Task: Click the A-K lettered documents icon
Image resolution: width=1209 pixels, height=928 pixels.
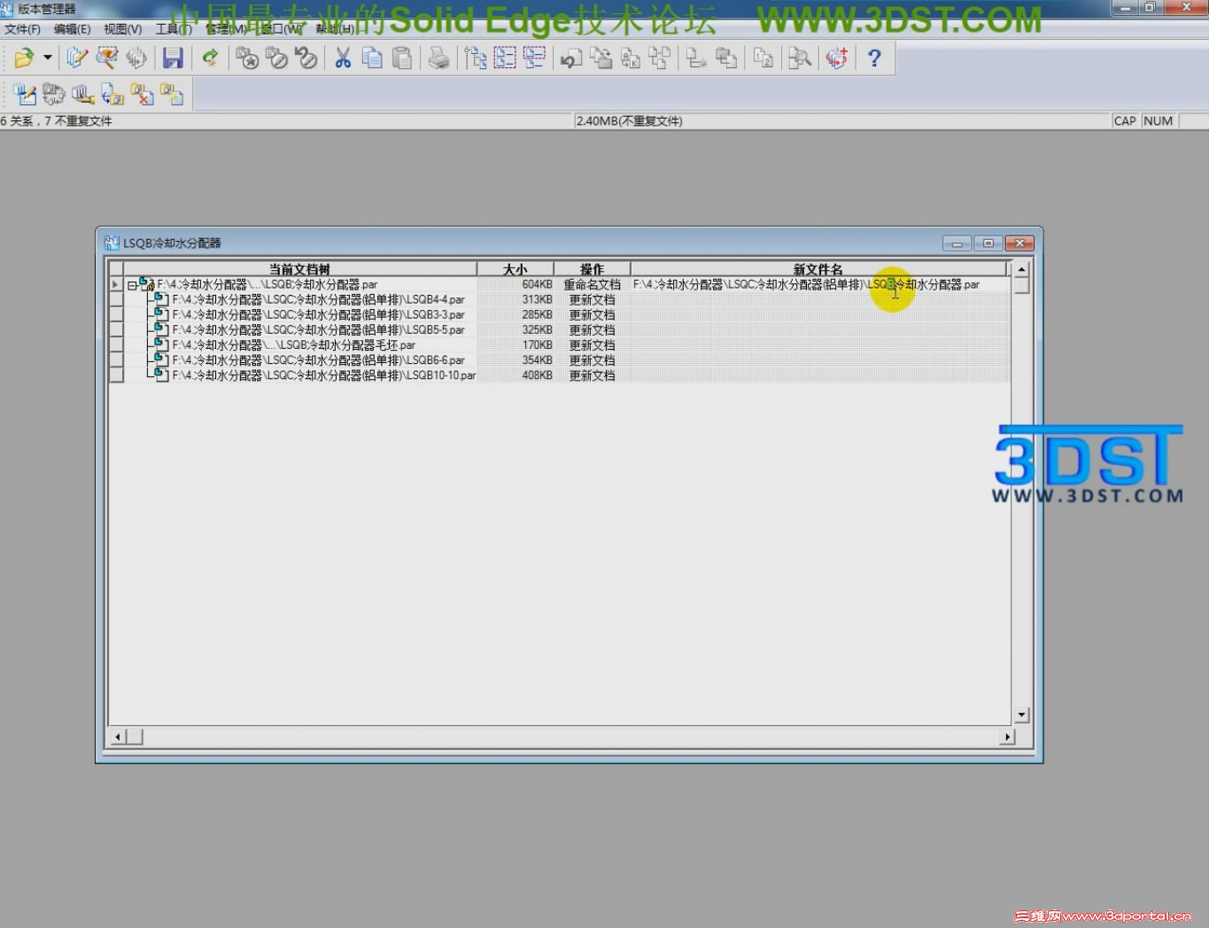Action: (x=630, y=58)
